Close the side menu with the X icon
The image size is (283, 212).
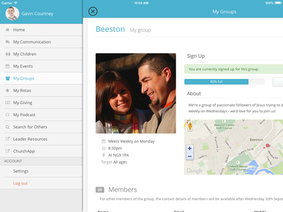93,11
